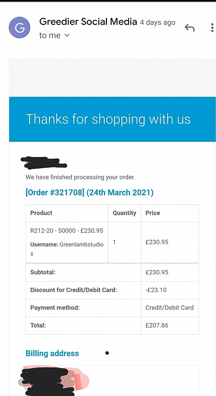Tap the sender name Greedier Social Media
The width and height of the screenshot is (216, 396).
(x=88, y=22)
